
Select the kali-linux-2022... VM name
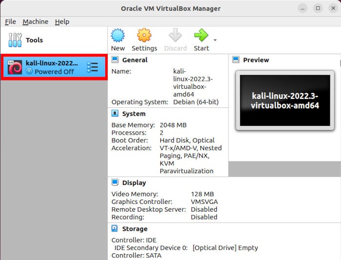tap(52, 63)
